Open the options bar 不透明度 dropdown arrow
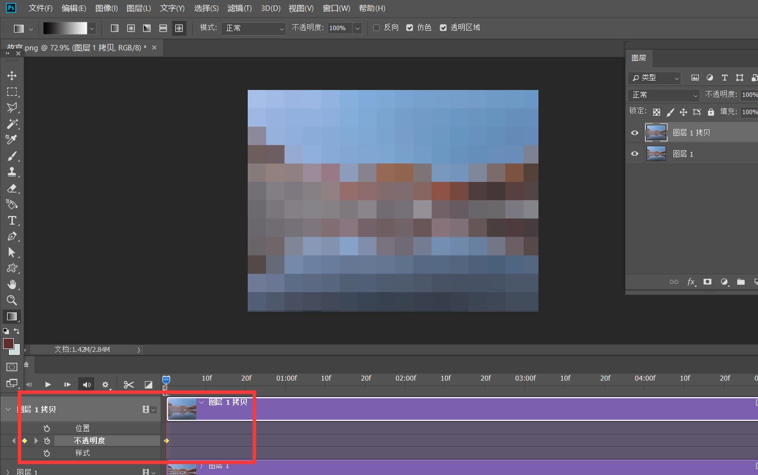This screenshot has height=475, width=758. 357,28
